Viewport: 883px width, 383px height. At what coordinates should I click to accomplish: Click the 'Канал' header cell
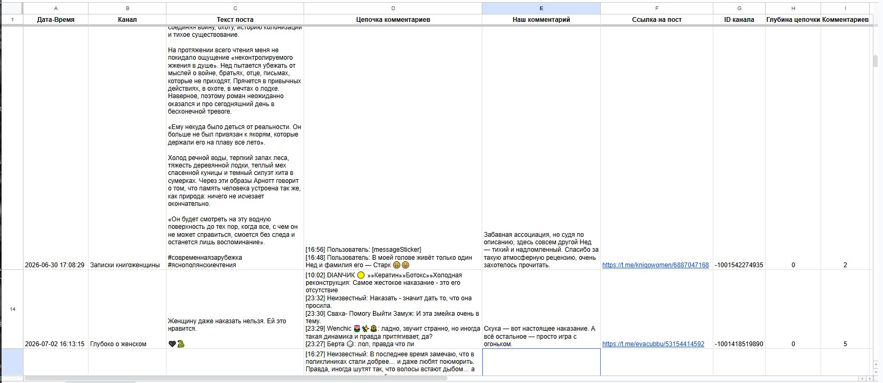point(128,20)
